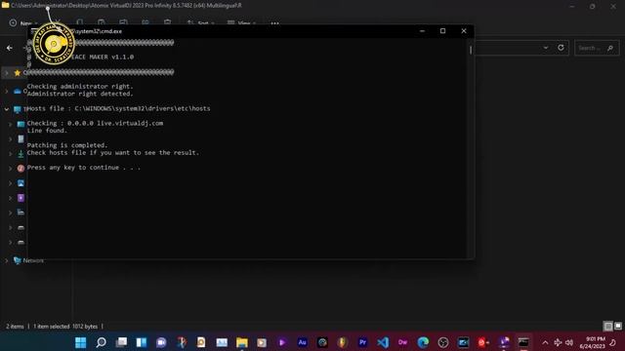Viewport: 625px width, 351px height.
Task: Expand the OneDrive cloud node
Action: 7,91
